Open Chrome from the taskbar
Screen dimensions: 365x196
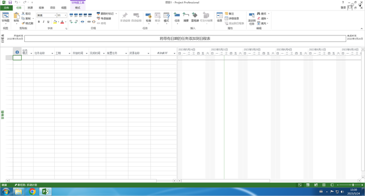coord(32,191)
